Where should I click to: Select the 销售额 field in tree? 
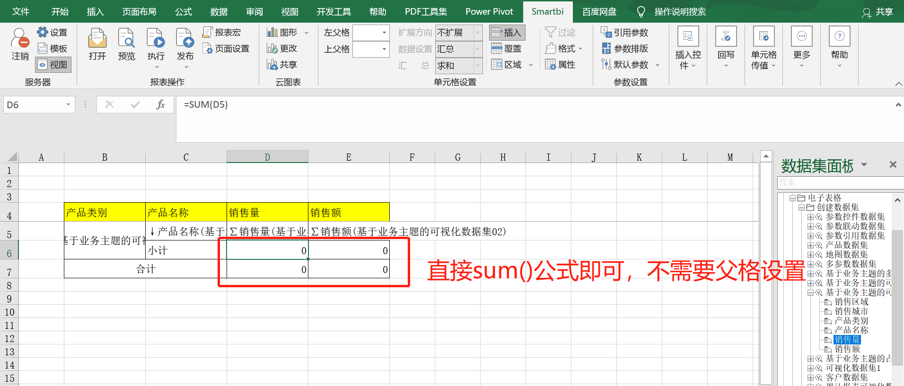coord(847,349)
